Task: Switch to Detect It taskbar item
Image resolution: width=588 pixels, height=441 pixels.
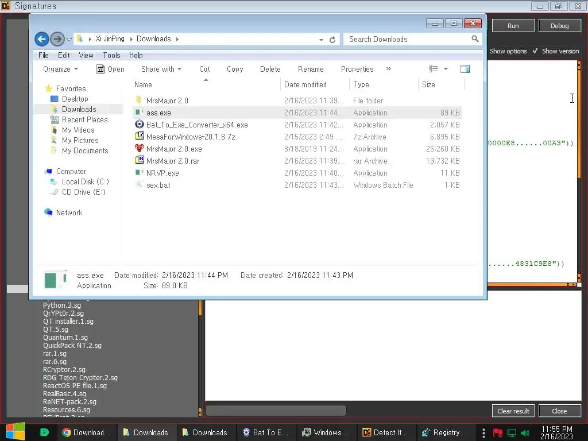Action: [387, 432]
